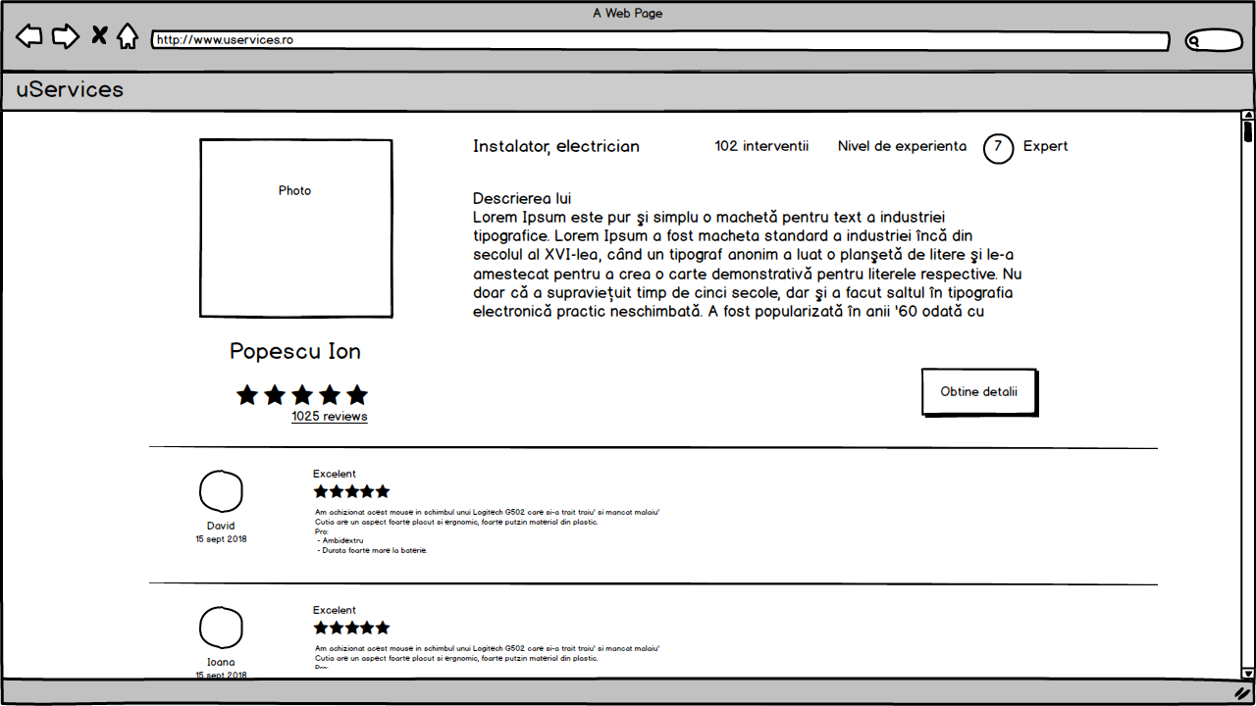Select reviewer name Ioana
Image resolution: width=1256 pixels, height=706 pixels.
tap(221, 663)
